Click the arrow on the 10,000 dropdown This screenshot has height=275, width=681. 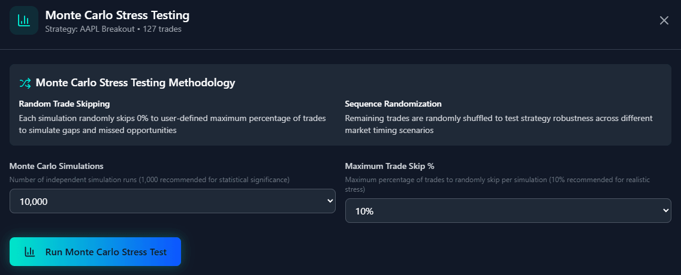tap(329, 201)
